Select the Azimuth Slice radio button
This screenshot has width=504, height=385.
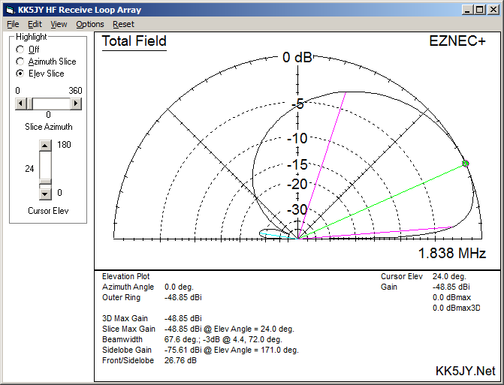(20, 62)
